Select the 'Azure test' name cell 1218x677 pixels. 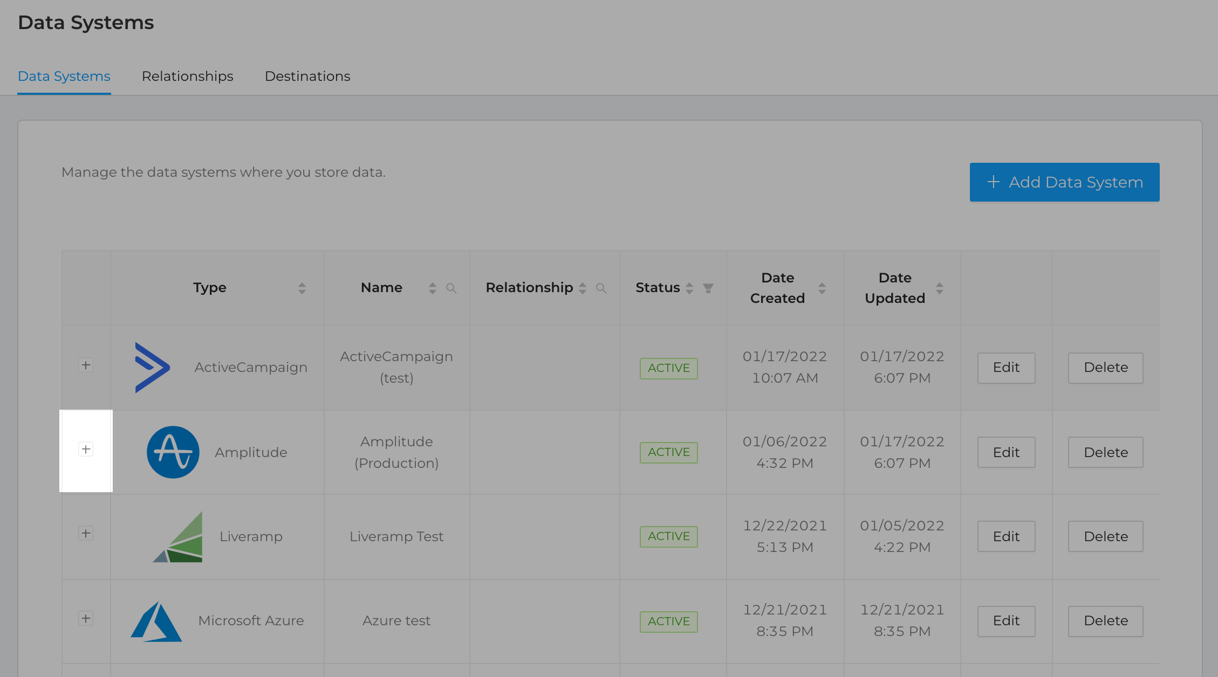click(x=396, y=621)
